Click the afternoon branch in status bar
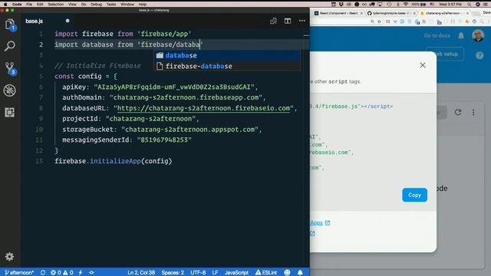Viewport: 491px width, 276px height. coord(19,273)
